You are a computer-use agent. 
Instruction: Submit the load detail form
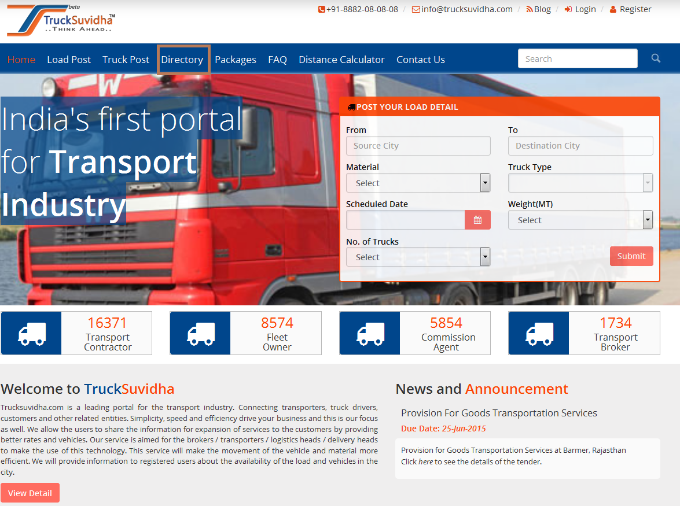[631, 256]
